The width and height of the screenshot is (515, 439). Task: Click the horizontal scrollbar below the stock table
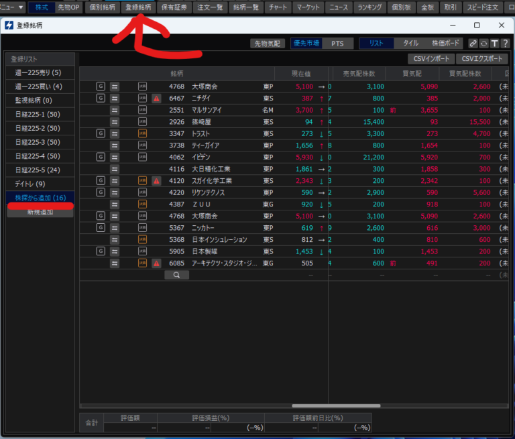(335, 405)
